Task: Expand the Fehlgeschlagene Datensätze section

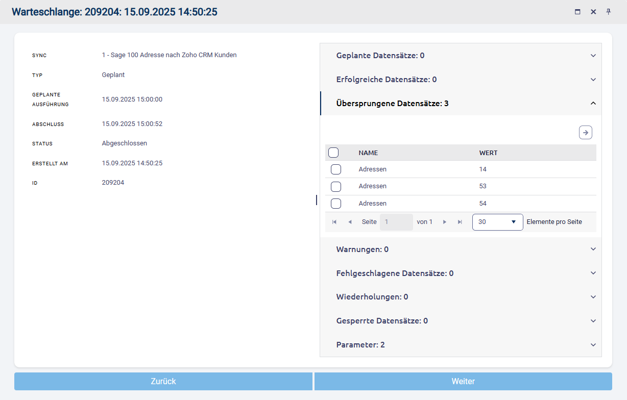Action: 461,273
